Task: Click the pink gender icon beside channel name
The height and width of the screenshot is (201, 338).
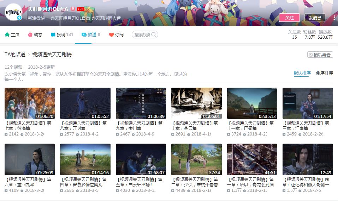Action: click(x=73, y=9)
